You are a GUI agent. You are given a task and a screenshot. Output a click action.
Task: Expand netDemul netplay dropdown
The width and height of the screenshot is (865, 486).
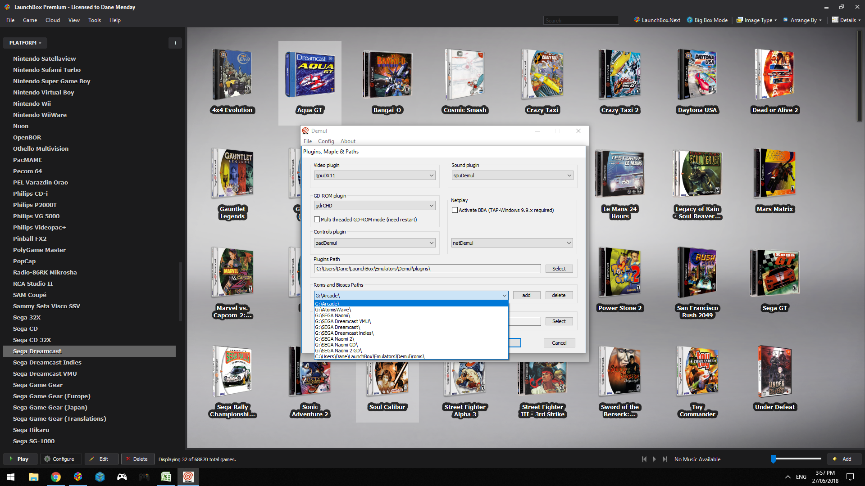[569, 243]
